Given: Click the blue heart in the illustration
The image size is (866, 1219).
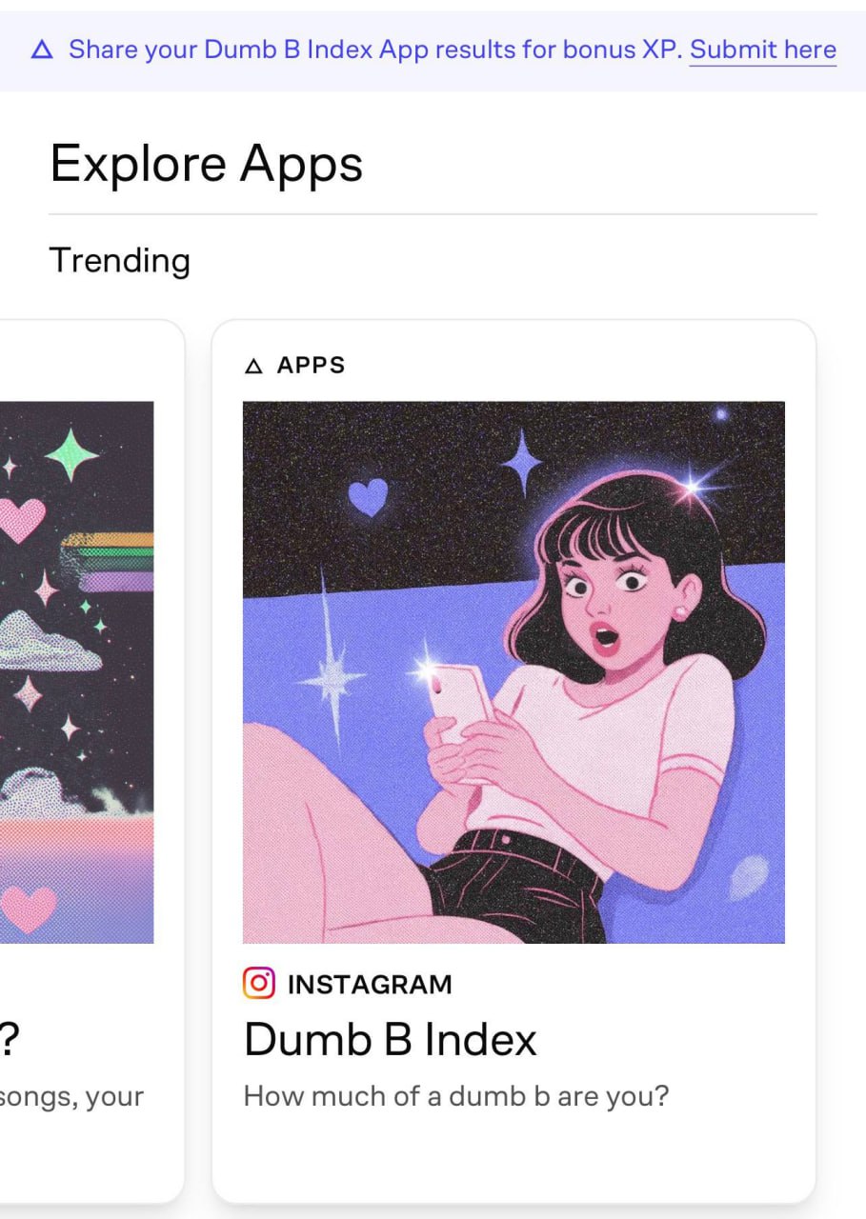Looking at the screenshot, I should click(x=369, y=497).
